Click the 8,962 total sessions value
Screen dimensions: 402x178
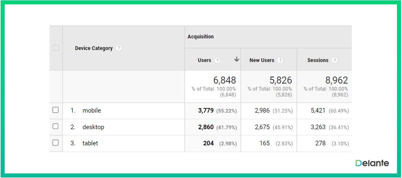pos(337,80)
